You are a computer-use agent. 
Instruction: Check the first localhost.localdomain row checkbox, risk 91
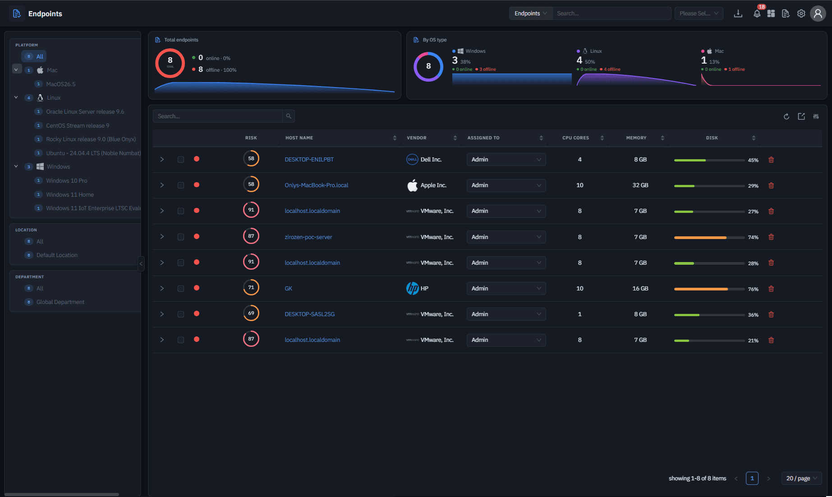181,211
